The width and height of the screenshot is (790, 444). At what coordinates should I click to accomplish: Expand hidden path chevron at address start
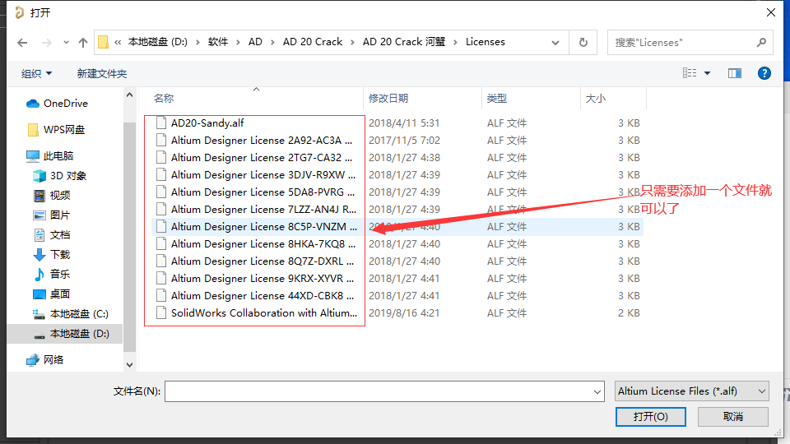pyautogui.click(x=118, y=42)
